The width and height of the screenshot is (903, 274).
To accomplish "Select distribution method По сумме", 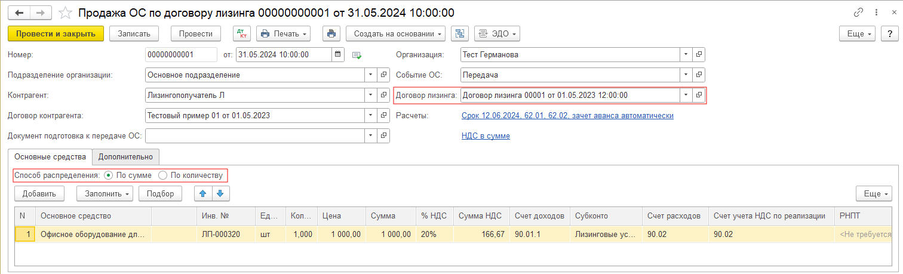I will pos(108,176).
